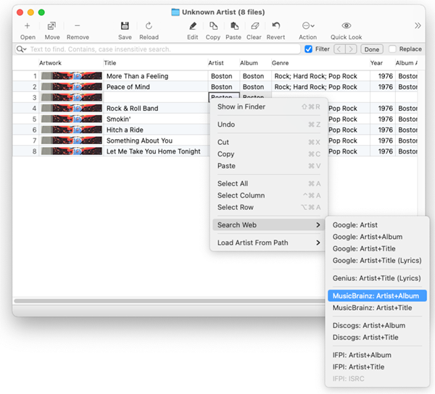Select title cell Hitch a Ride

click(x=156, y=130)
